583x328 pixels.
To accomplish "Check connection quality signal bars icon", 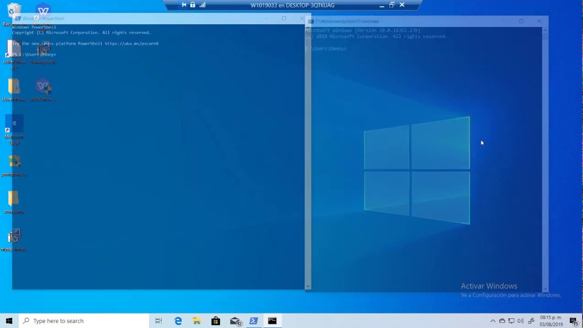I will [x=202, y=5].
